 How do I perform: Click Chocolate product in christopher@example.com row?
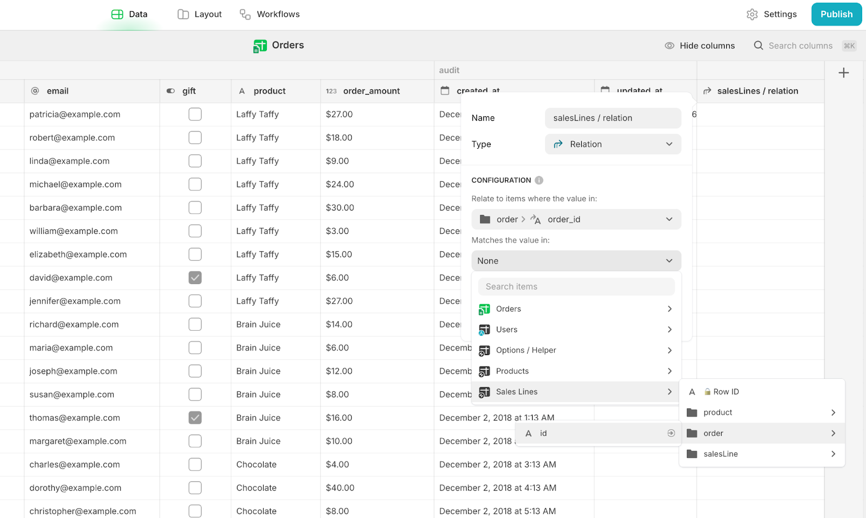[276, 511]
